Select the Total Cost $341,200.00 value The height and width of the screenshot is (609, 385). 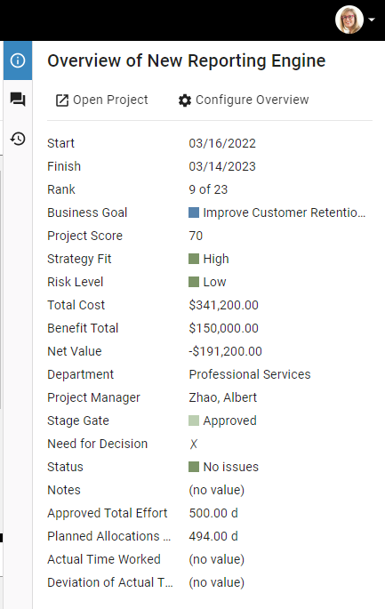coord(224,305)
